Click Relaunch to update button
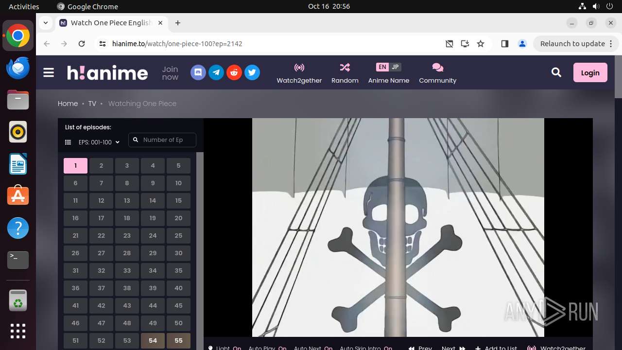 pyautogui.click(x=572, y=44)
